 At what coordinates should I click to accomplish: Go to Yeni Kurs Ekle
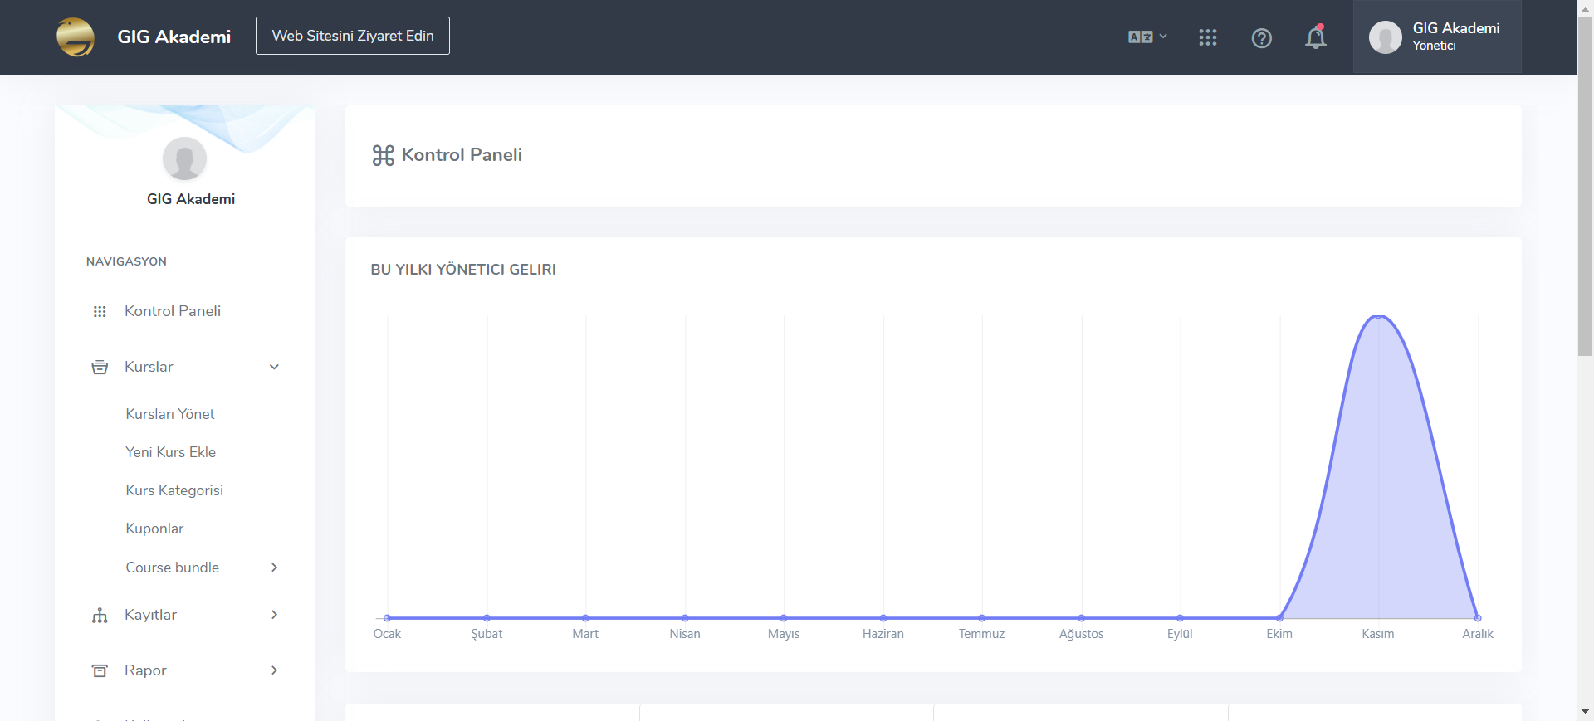(170, 452)
